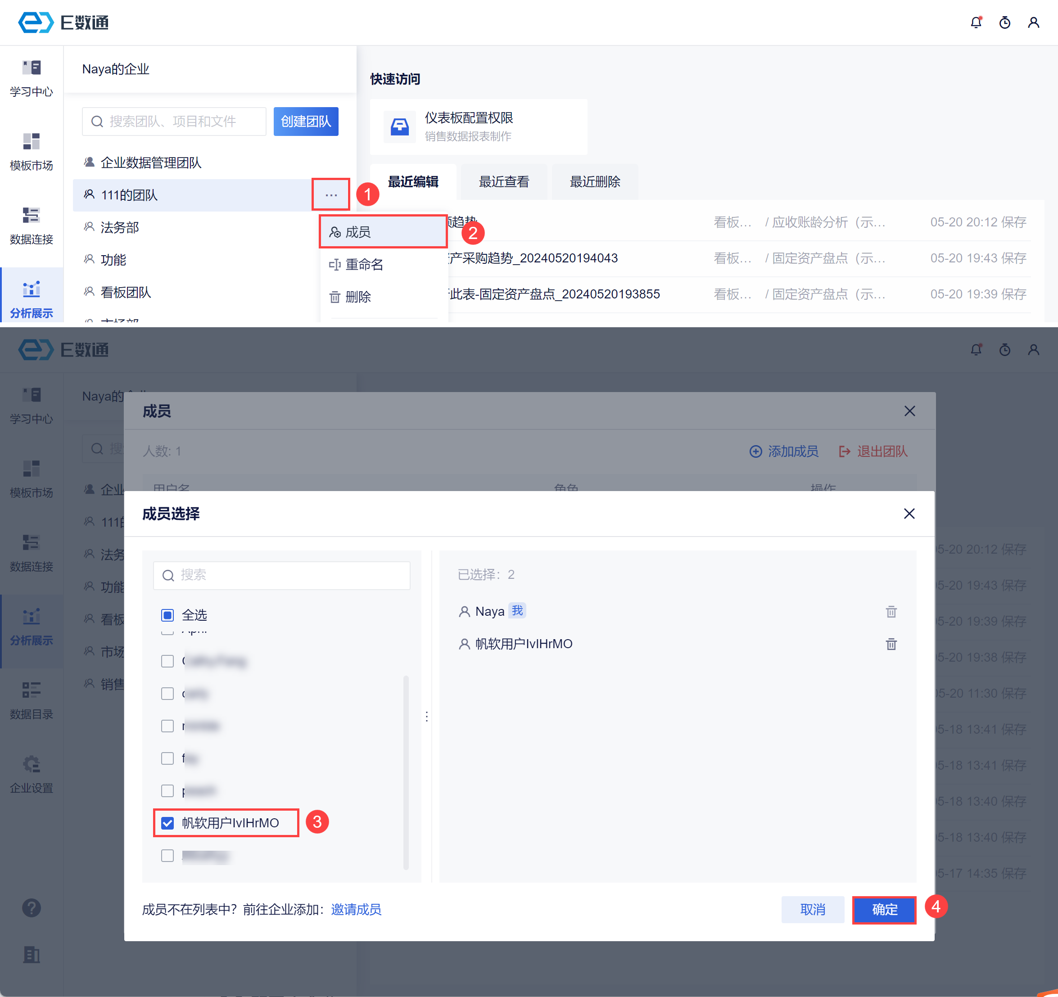Click the notification bell icon

tap(976, 23)
